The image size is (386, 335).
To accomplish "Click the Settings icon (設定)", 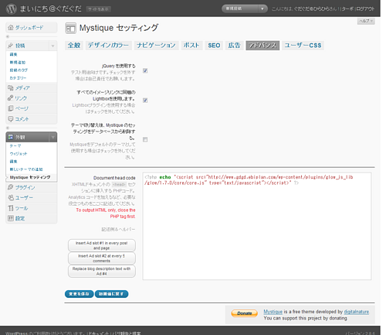I will 11,218.
